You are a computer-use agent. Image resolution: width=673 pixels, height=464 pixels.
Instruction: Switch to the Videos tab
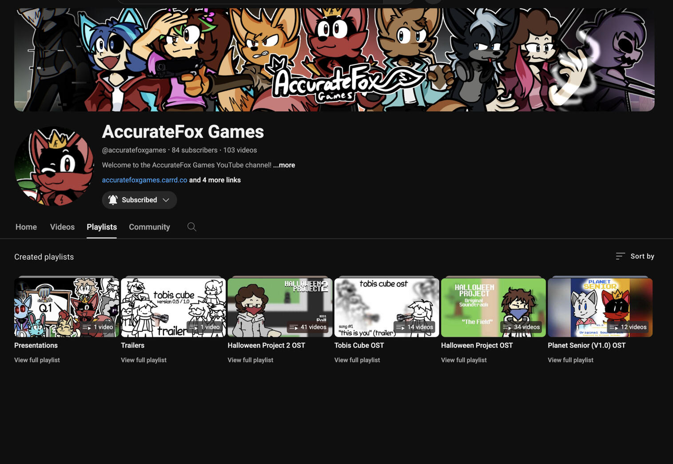click(62, 227)
